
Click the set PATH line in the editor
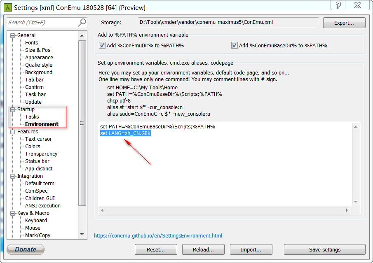[x=157, y=127]
